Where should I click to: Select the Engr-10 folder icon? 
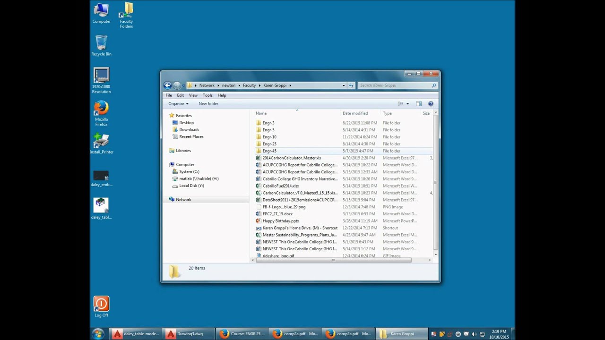(259, 137)
